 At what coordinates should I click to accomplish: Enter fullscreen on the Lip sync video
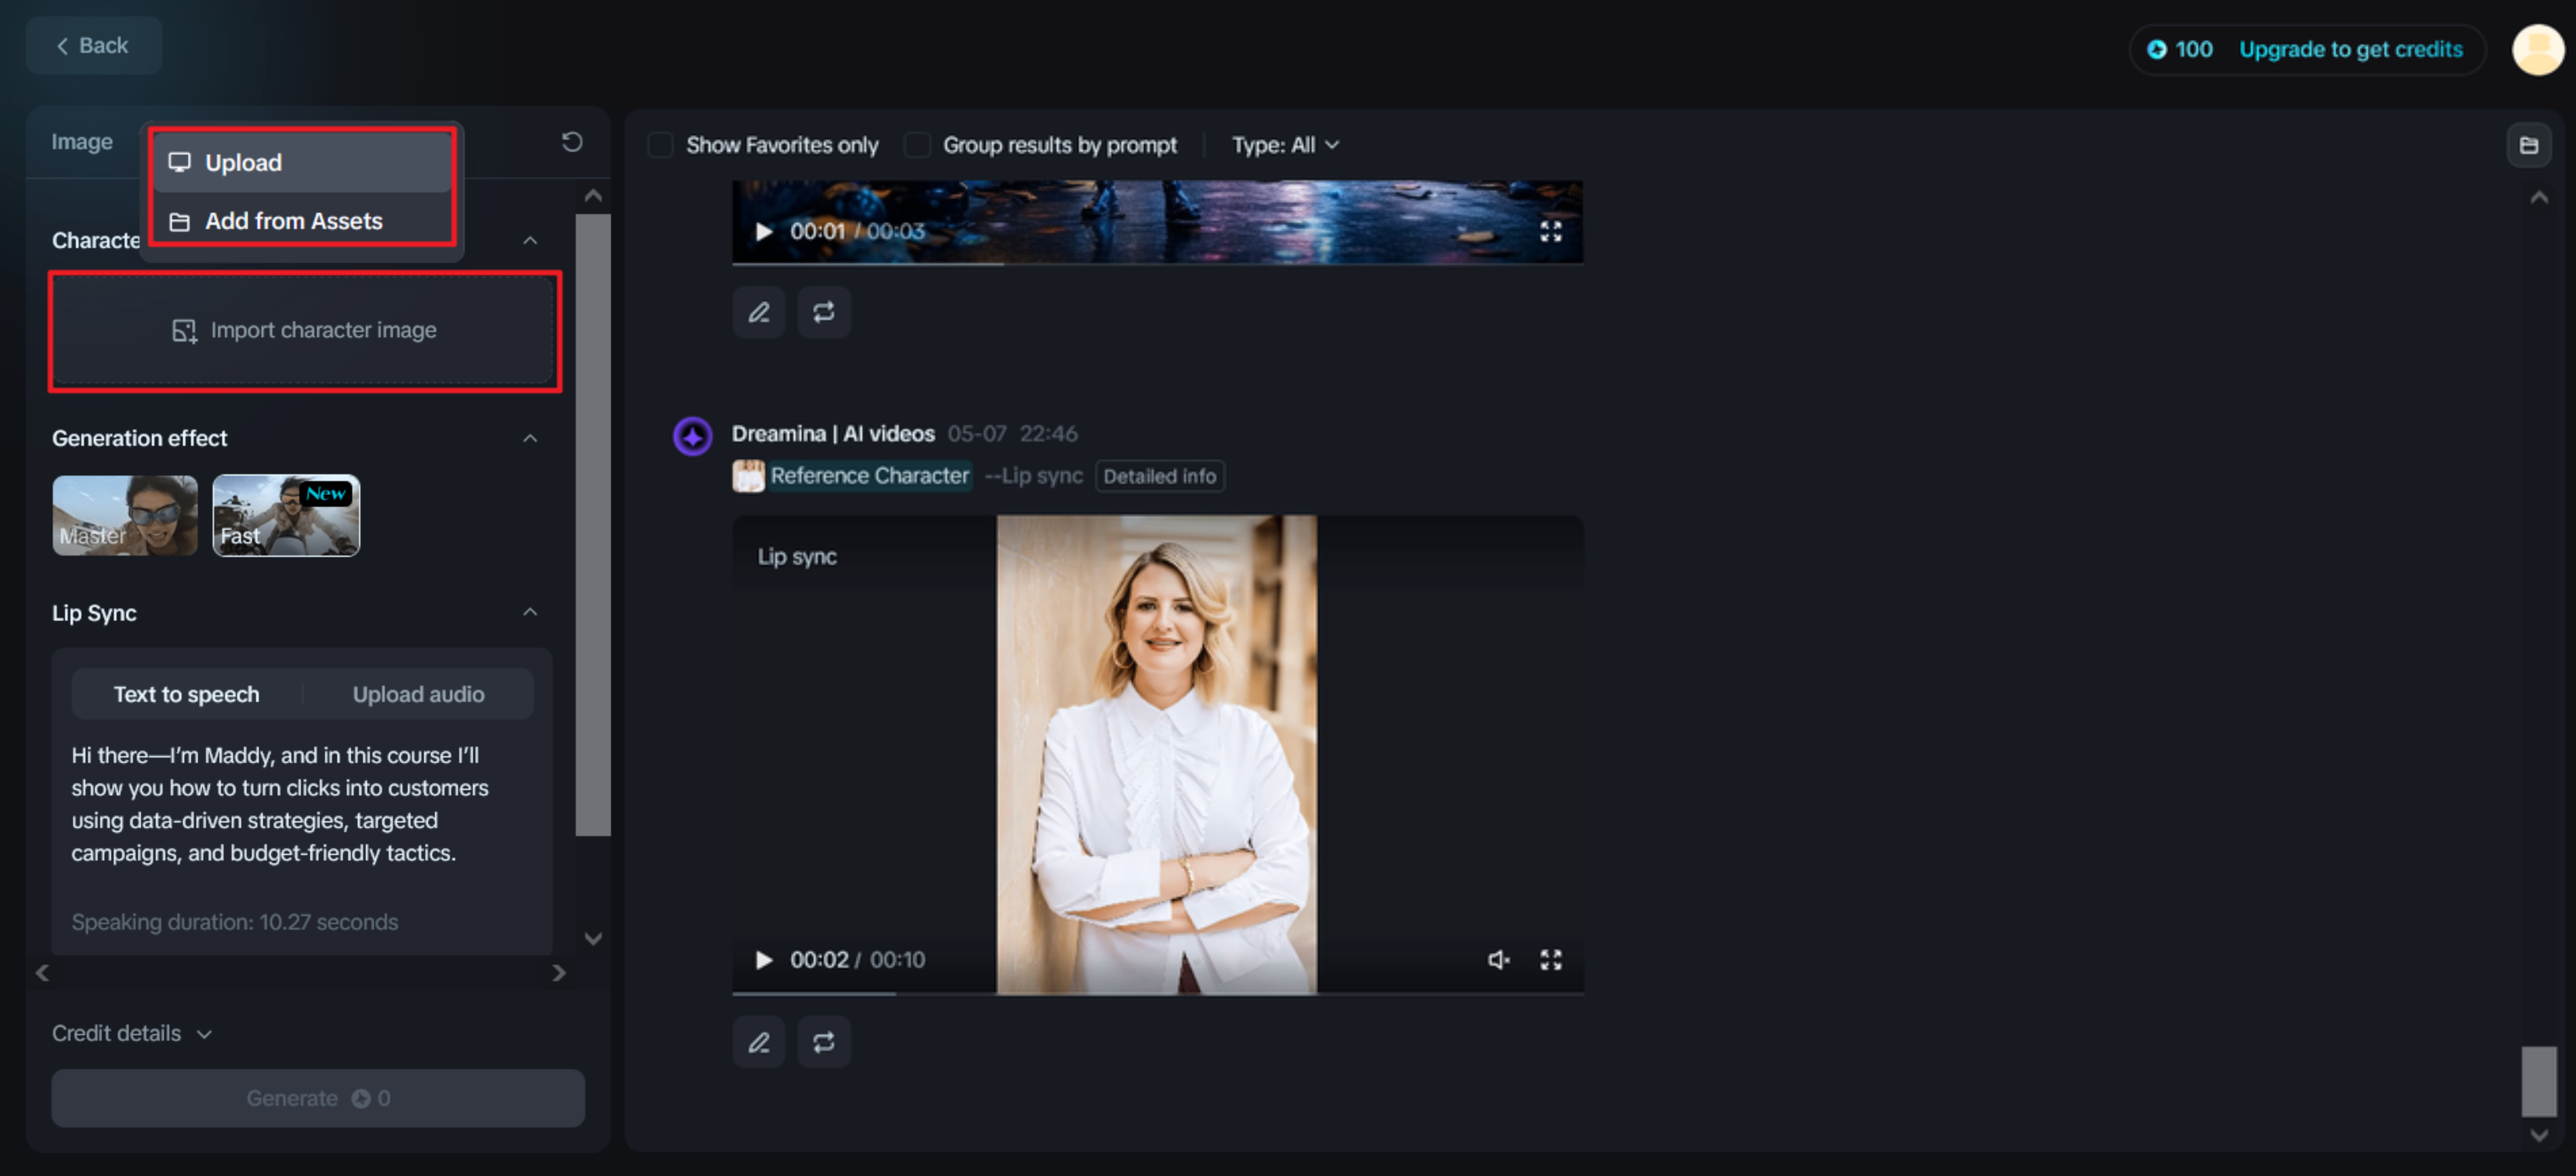coord(1550,959)
